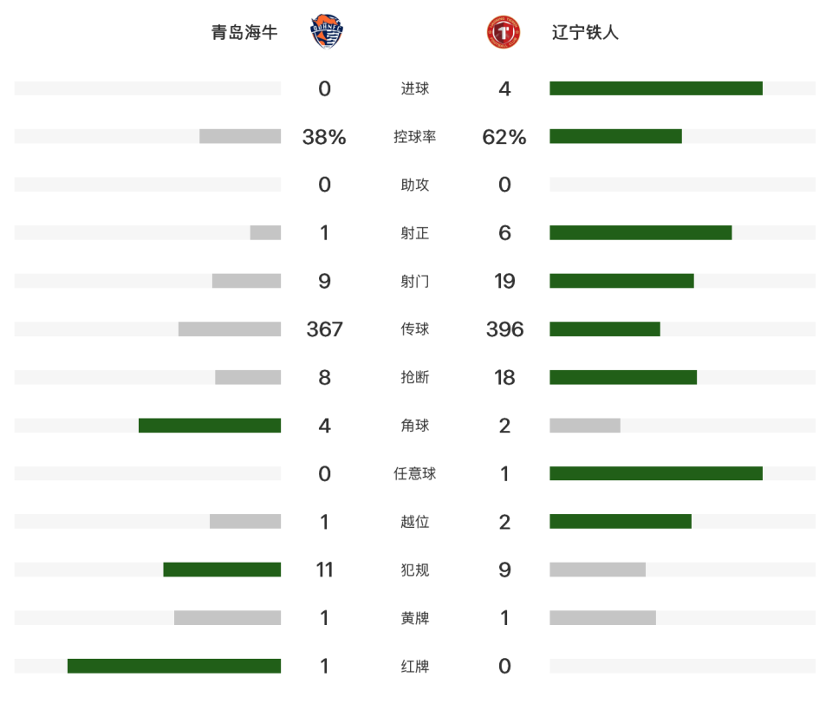Click the 367 passes value
The image size is (832, 710).
[x=324, y=329]
